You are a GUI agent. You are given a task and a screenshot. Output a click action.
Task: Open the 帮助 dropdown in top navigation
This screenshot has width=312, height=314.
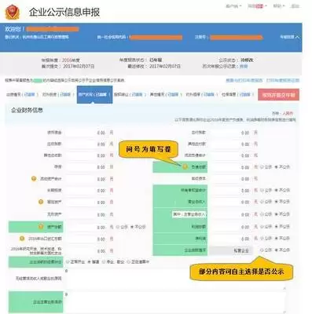tap(279, 6)
